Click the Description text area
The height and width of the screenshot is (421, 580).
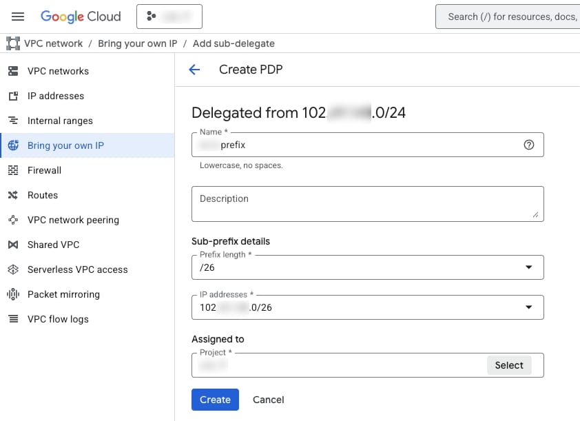[367, 203]
